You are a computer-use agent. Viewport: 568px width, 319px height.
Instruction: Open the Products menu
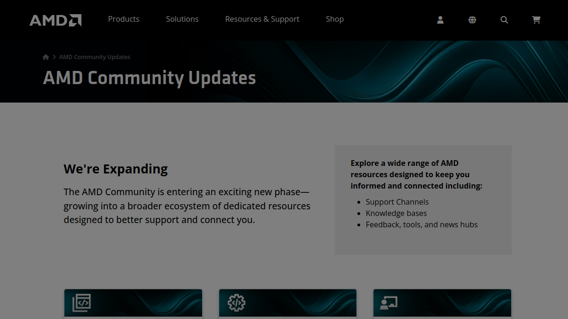pos(124,19)
